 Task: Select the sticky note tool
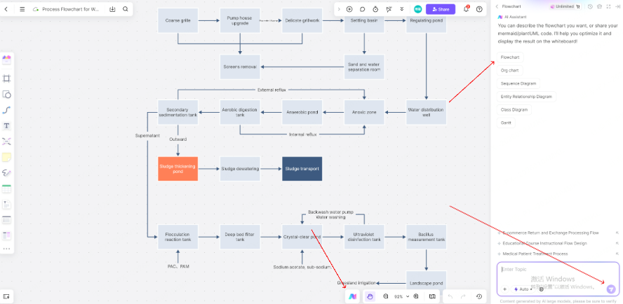pos(7,157)
